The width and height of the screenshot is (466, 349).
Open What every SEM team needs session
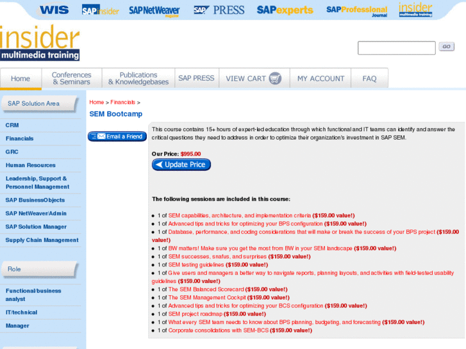point(274,322)
